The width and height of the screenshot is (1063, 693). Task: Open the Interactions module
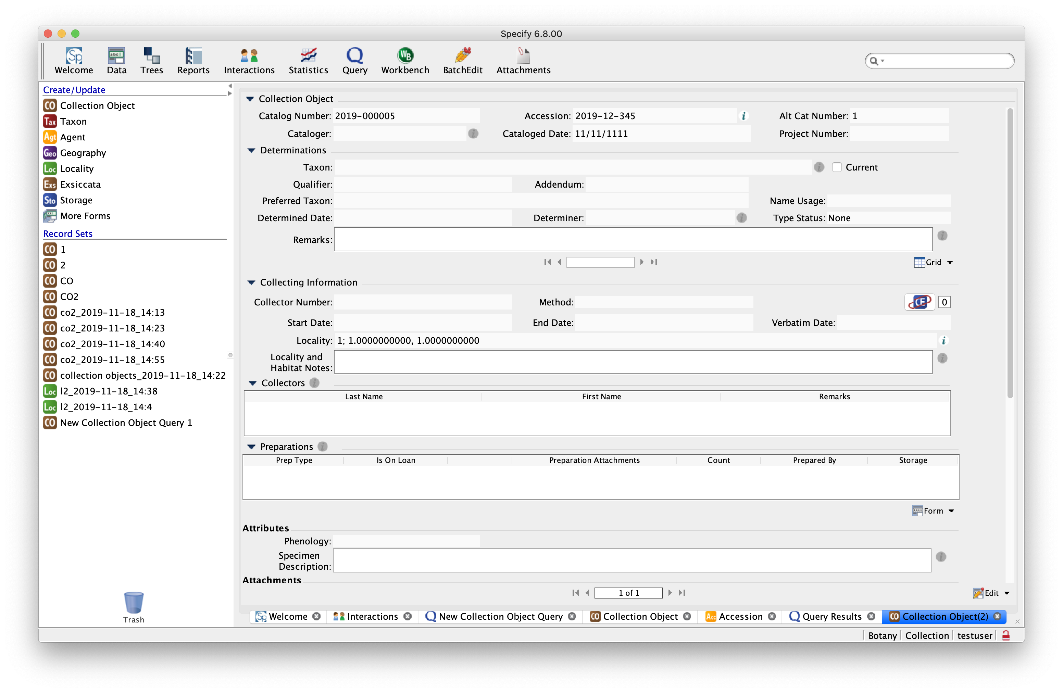(249, 60)
